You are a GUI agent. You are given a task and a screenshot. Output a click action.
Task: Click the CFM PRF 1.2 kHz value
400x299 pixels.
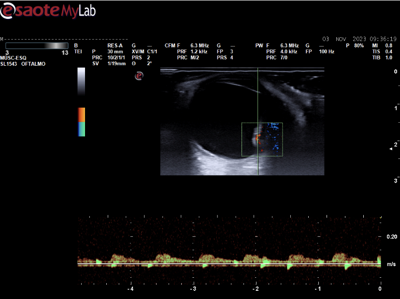point(200,51)
